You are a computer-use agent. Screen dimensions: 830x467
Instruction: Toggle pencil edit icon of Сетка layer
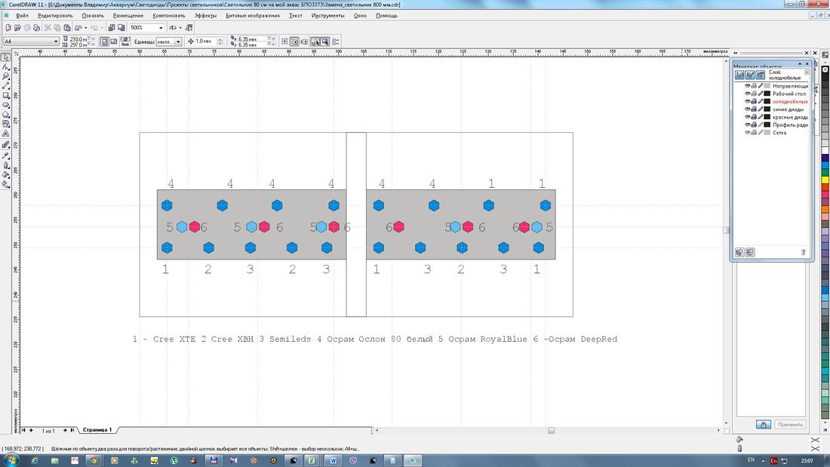pos(760,133)
